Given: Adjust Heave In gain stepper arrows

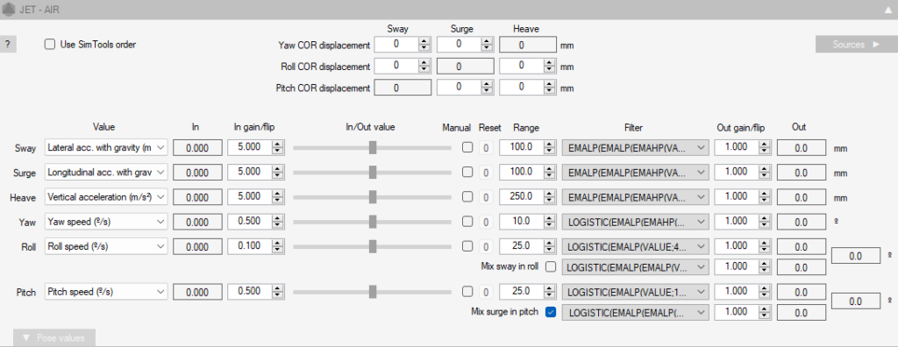Looking at the screenshot, I should coord(278,196).
